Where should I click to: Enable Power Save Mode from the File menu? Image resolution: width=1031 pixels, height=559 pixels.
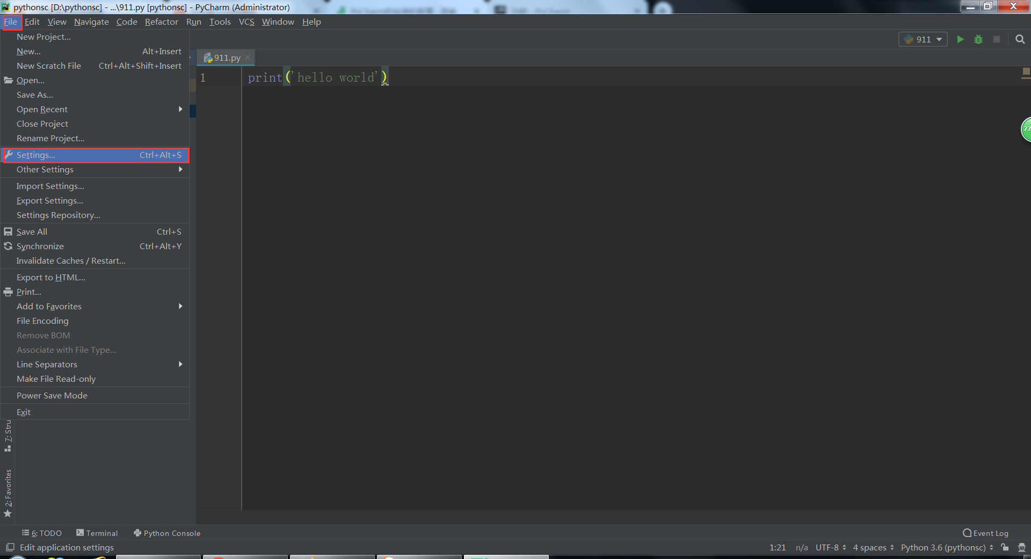pyautogui.click(x=52, y=395)
